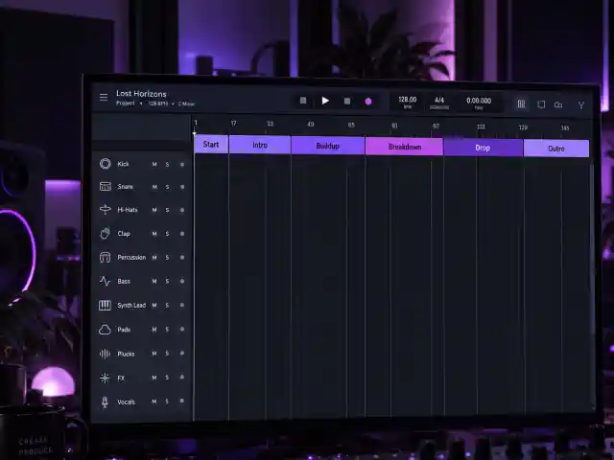Click the Percussion track icon
This screenshot has height=460, width=614.
point(105,258)
